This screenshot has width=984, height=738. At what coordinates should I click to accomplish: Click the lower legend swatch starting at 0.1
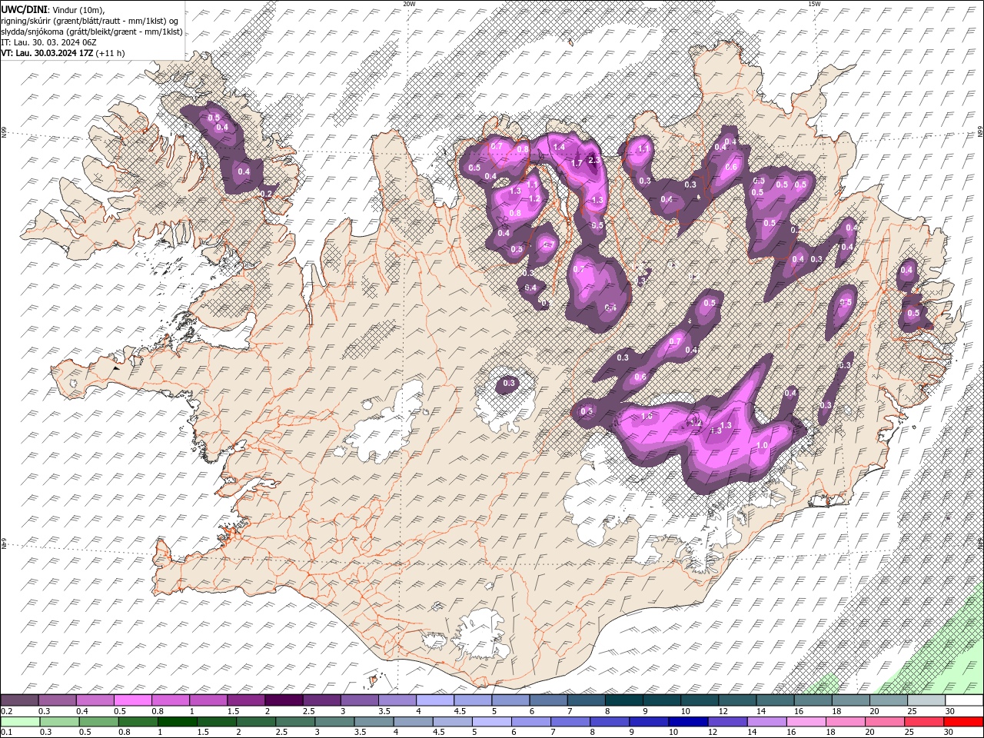[20, 722]
